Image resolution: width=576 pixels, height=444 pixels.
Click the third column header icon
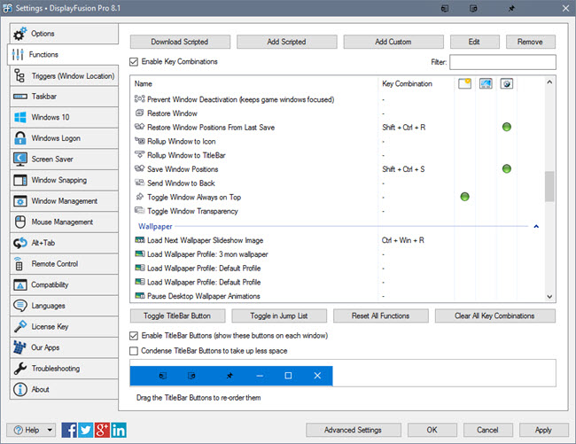[x=507, y=83]
